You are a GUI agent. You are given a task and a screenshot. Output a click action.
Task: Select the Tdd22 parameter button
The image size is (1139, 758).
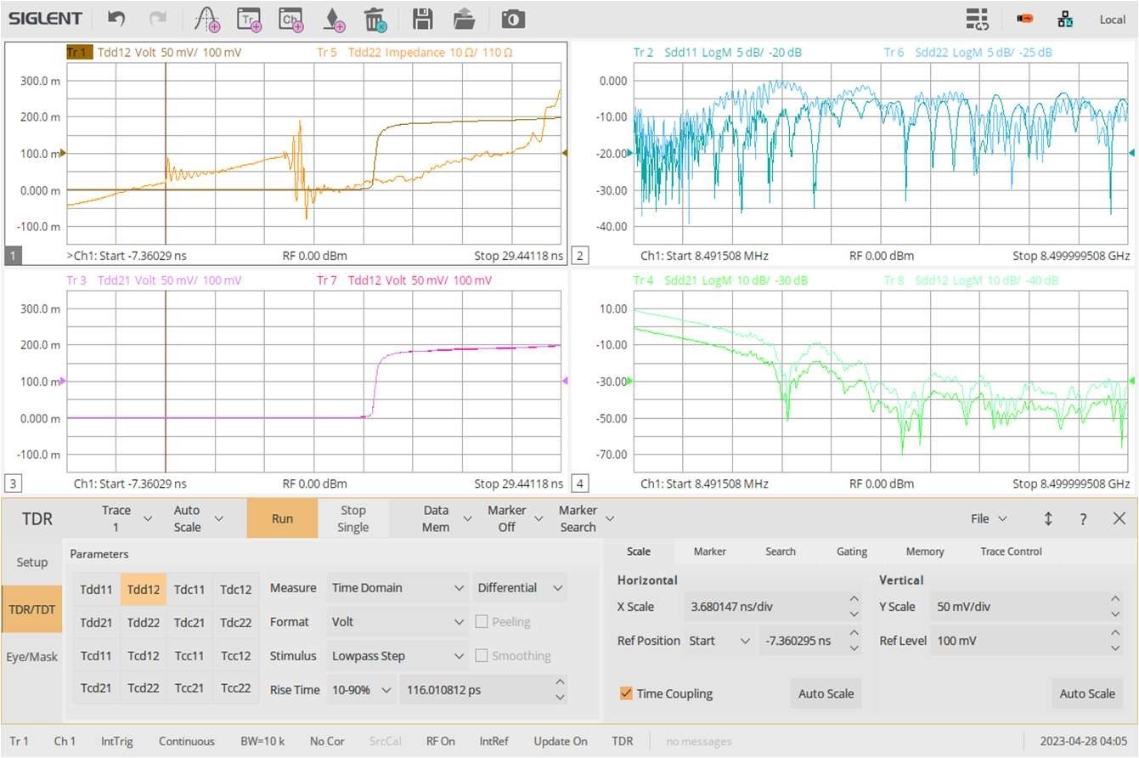[x=142, y=621]
